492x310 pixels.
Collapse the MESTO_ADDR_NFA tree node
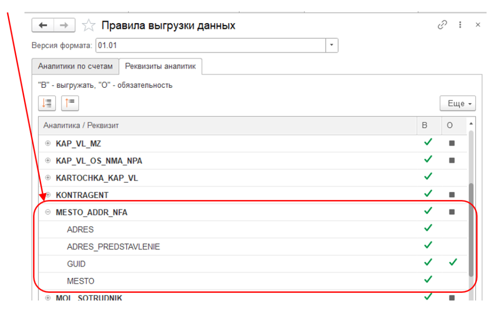[x=48, y=212]
